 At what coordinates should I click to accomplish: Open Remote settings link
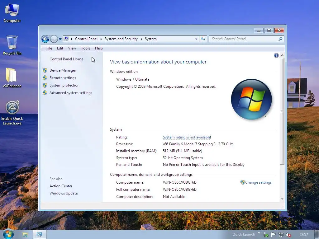coord(63,78)
